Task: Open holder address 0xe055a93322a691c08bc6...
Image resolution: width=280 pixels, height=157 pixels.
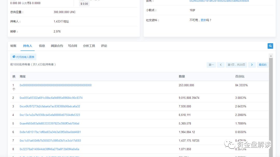Action: point(51,98)
